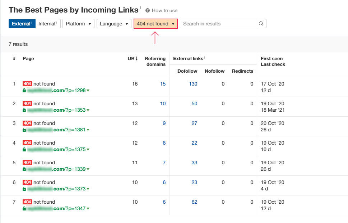Click the info icon next to External links
This screenshot has height=223, width=348.
tap(205, 58)
